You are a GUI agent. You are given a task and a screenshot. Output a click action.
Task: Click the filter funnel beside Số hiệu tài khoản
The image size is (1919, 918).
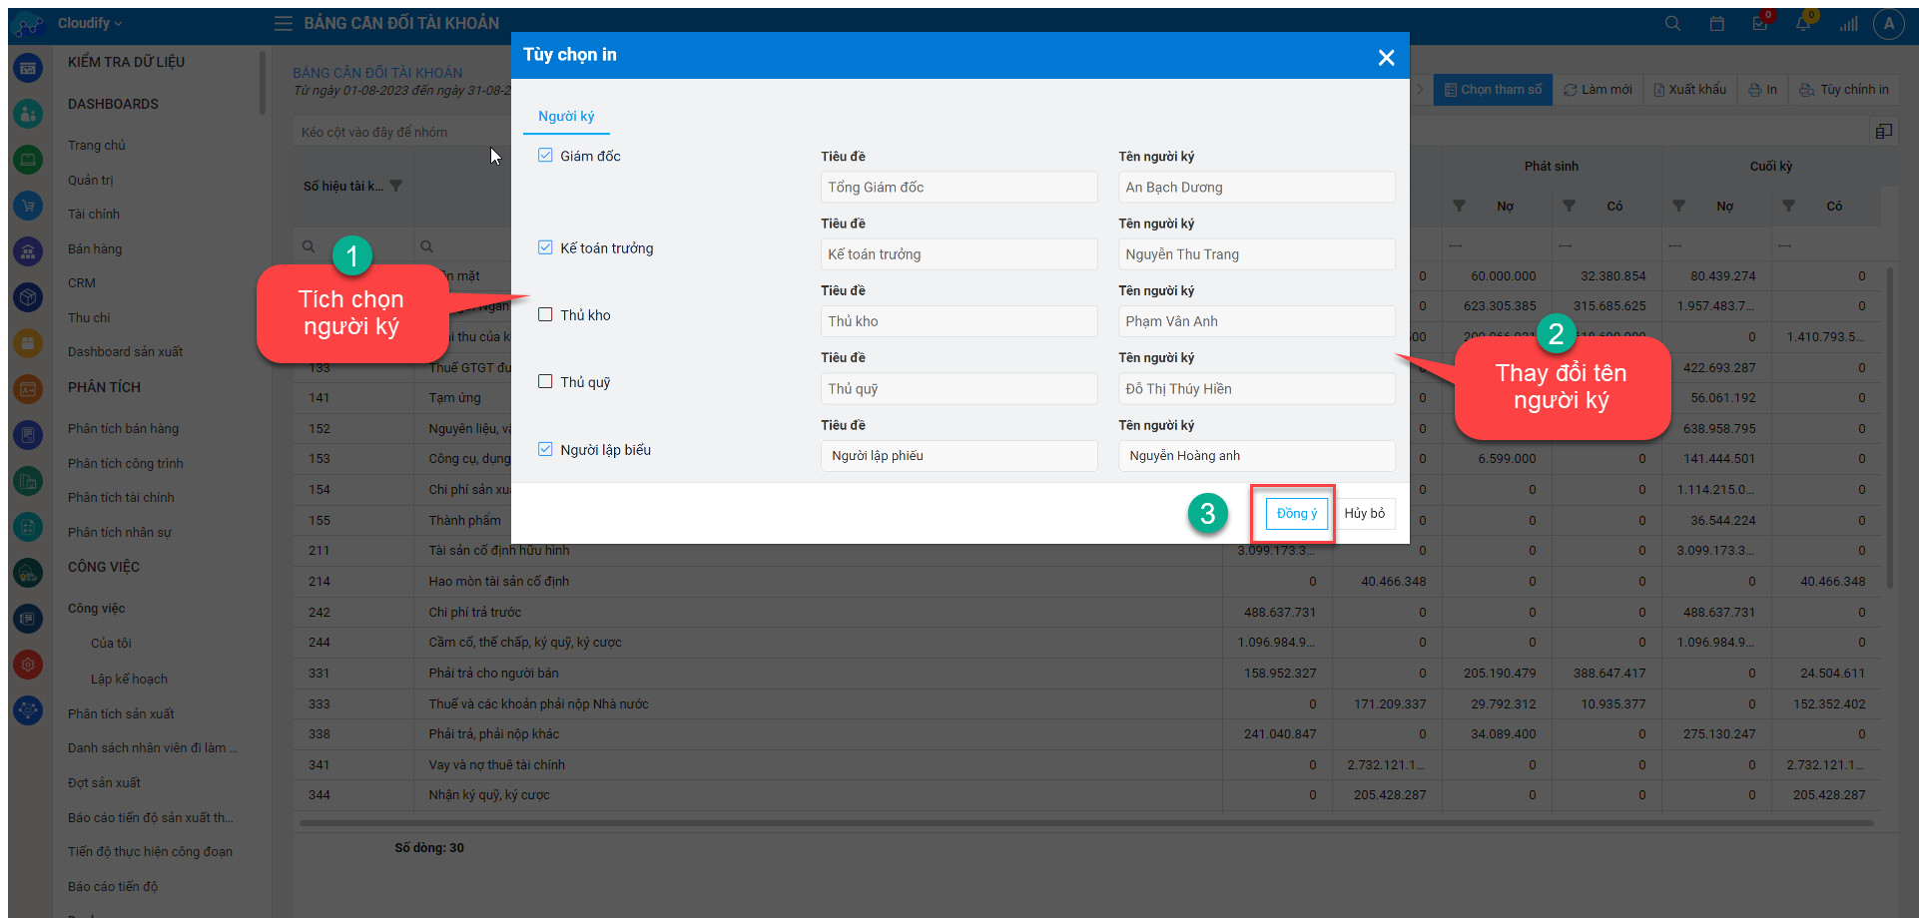(396, 186)
